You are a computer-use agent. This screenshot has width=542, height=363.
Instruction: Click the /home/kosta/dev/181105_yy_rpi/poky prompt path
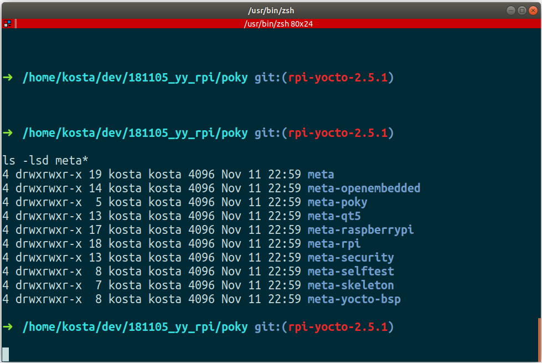click(135, 326)
